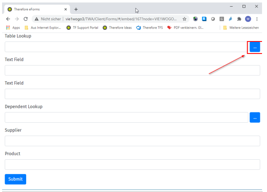Viewport: 267px width, 192px height.
Task: Open the Chrome three-dot menu
Action: (257, 19)
